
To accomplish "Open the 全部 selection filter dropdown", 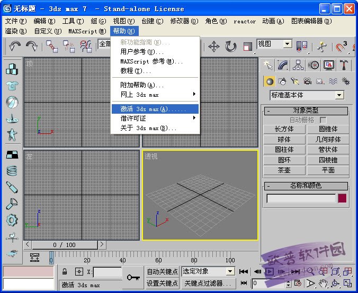I will [x=104, y=44].
